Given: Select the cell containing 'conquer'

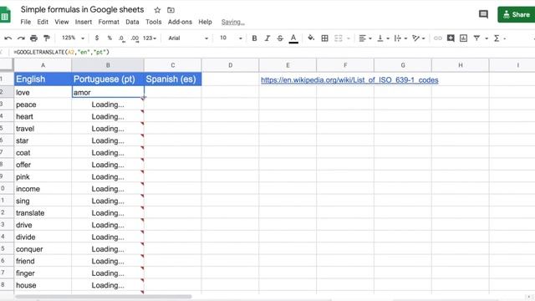Looking at the screenshot, I should click(43, 249).
